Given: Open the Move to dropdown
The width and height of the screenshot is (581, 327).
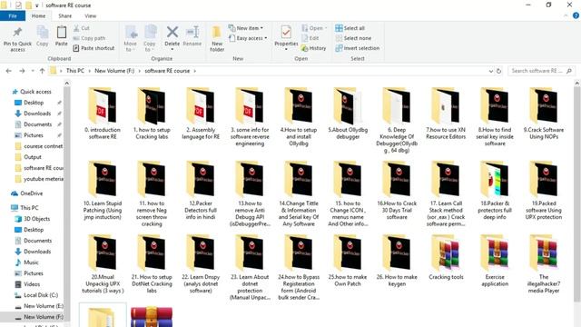Looking at the screenshot, I should pyautogui.click(x=131, y=39).
